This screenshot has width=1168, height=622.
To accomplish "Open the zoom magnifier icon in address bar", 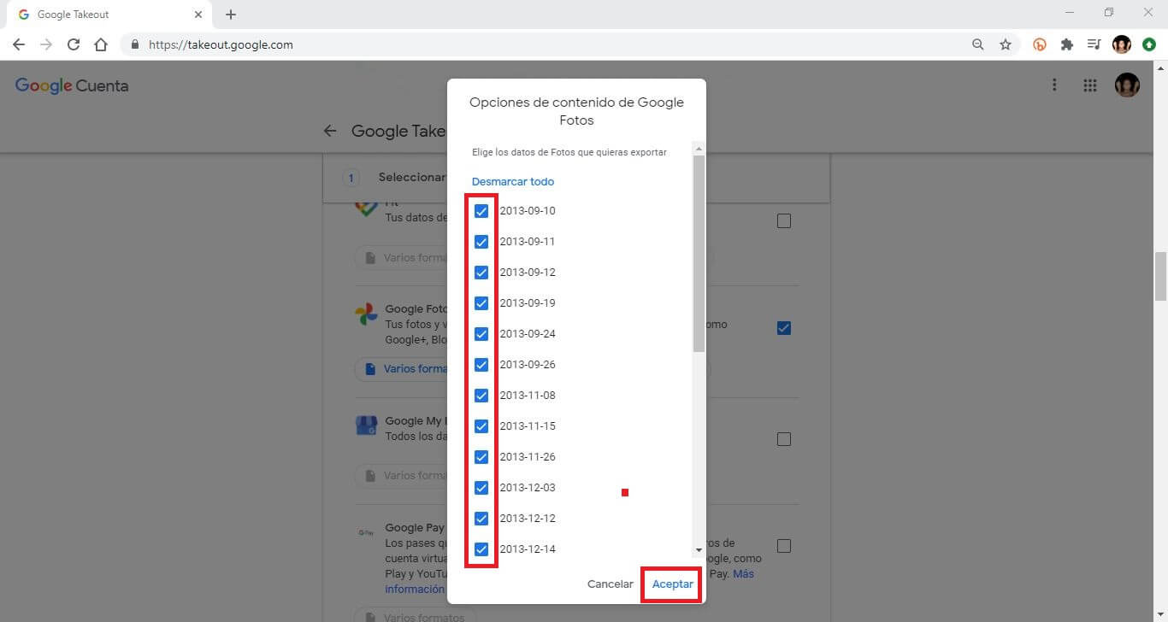I will (978, 44).
